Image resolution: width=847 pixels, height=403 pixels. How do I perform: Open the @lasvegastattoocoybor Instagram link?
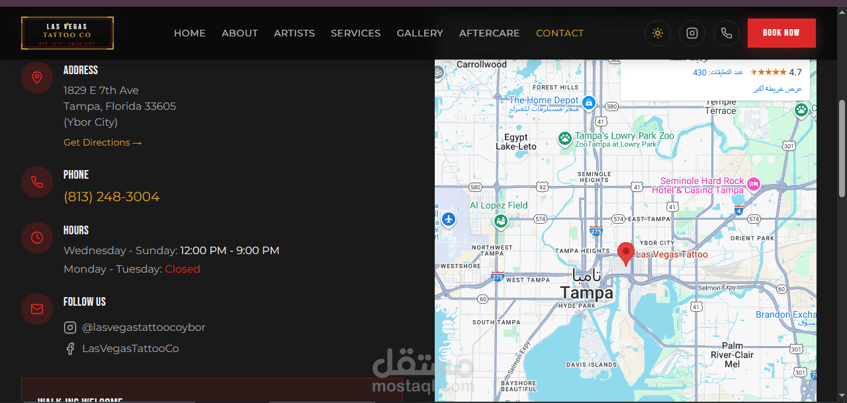[x=144, y=328]
